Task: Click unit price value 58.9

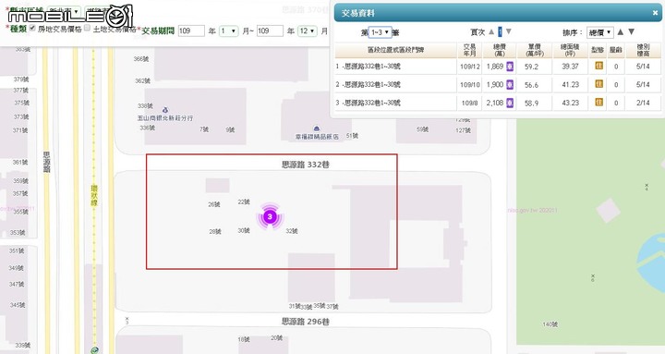Action: 531,104
